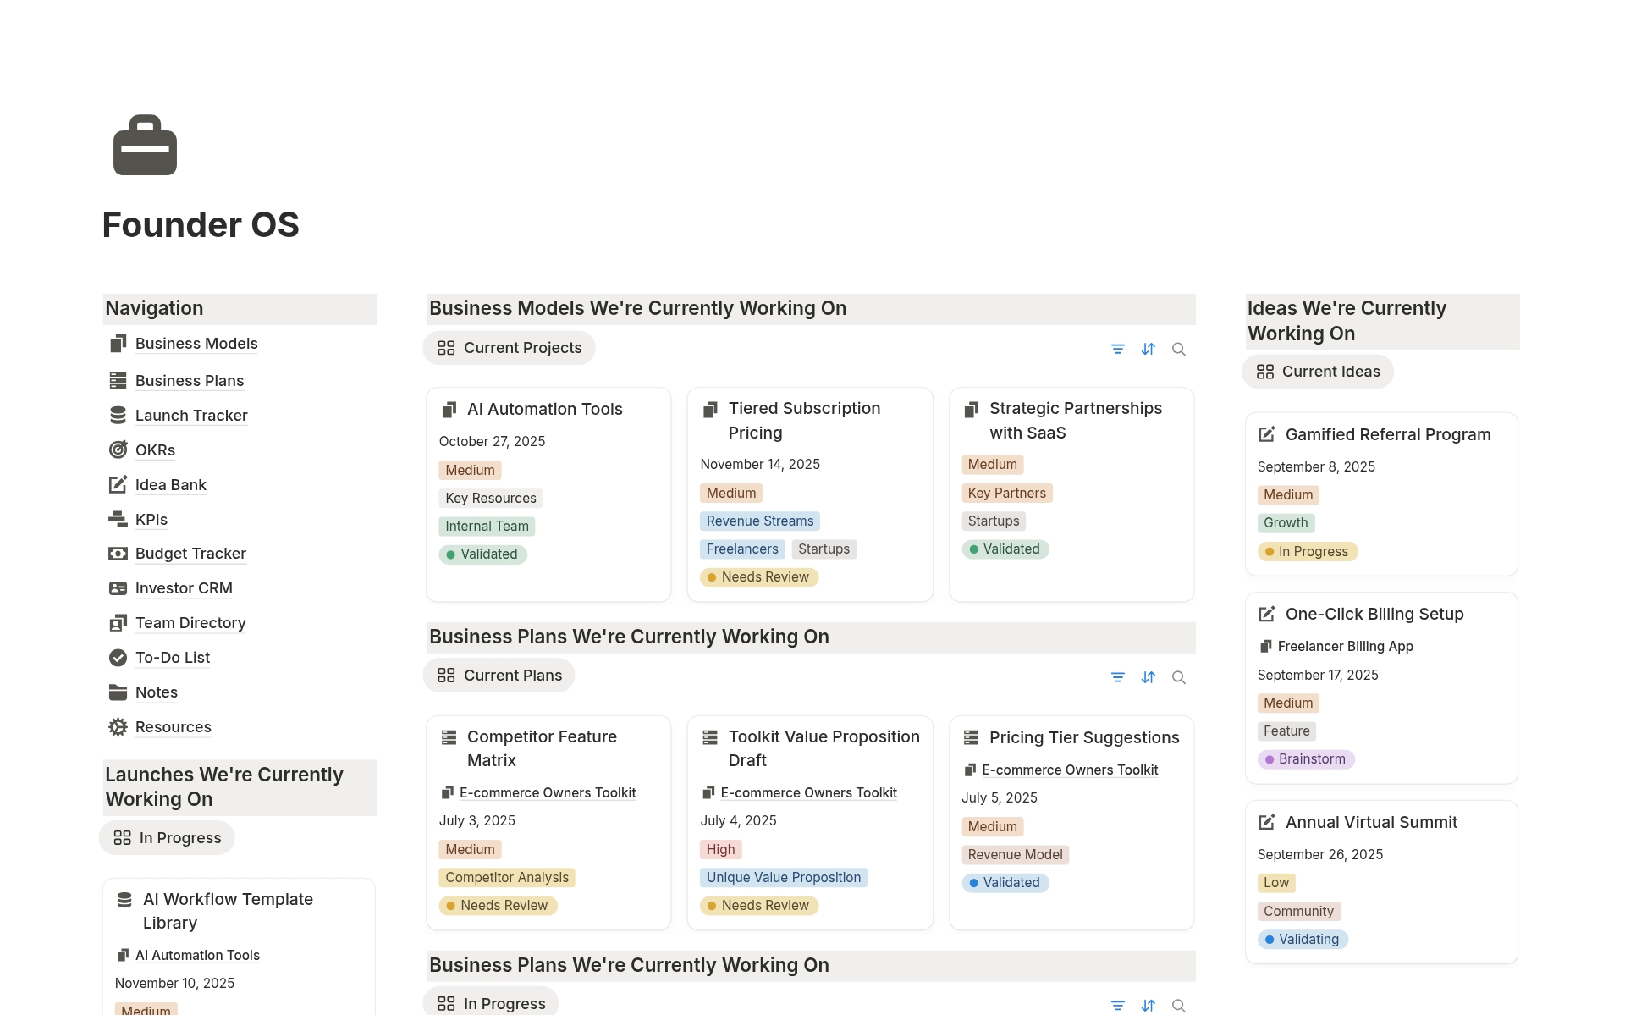
Task: Click the target icon next to OKRs
Action: tap(118, 450)
